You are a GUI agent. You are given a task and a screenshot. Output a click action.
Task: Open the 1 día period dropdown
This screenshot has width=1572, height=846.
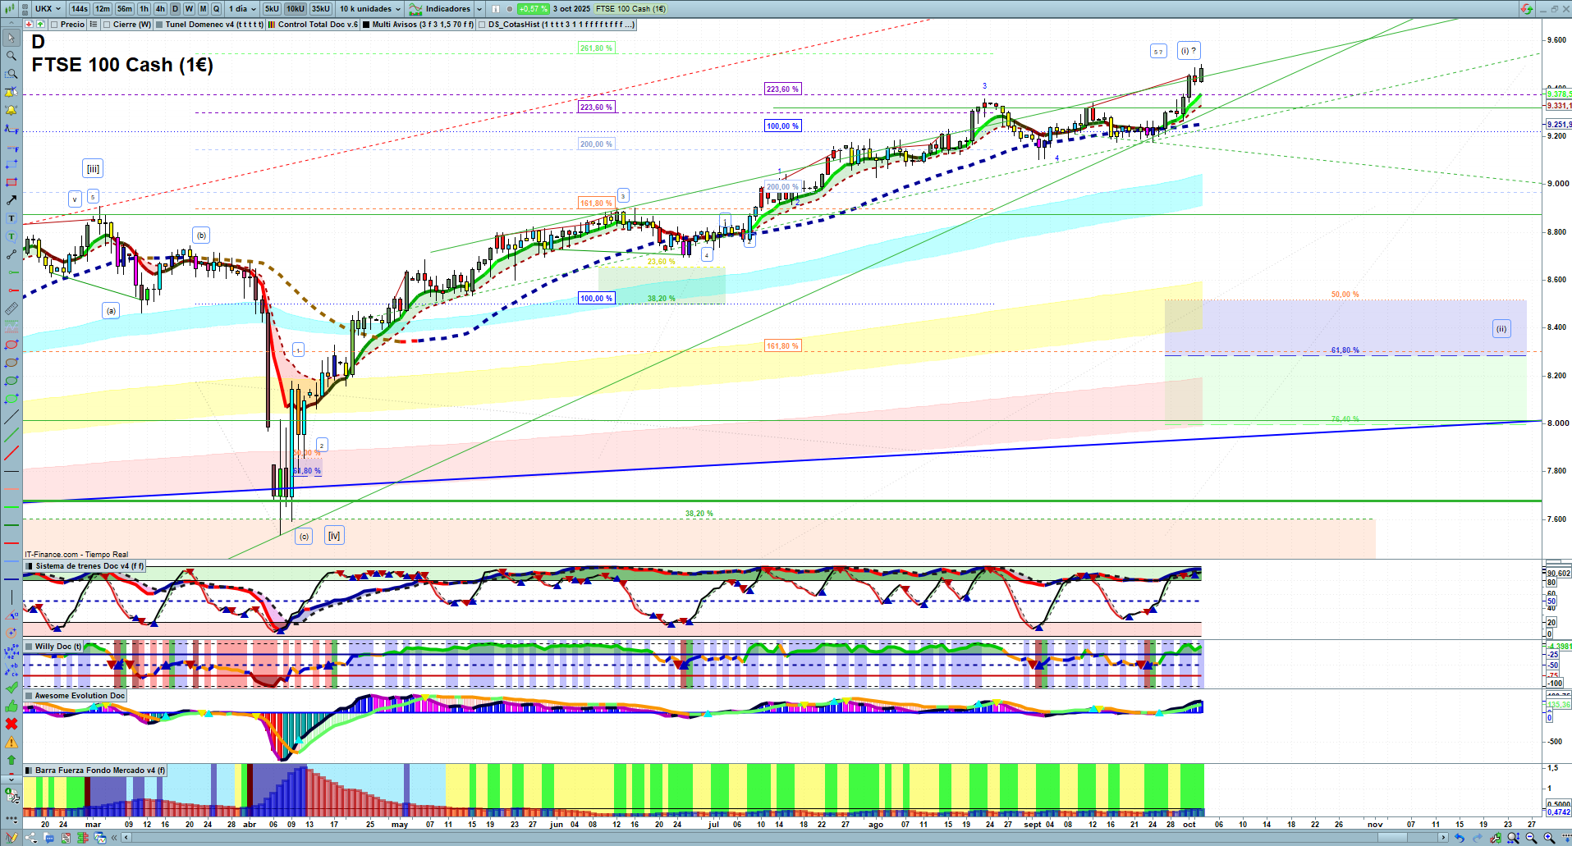coord(242,9)
